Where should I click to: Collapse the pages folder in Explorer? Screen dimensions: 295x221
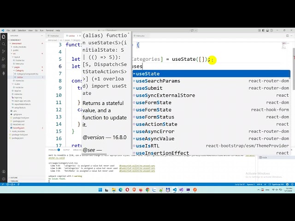(x=17, y=67)
